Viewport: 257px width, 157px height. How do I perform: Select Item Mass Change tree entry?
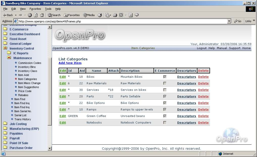point(29,83)
